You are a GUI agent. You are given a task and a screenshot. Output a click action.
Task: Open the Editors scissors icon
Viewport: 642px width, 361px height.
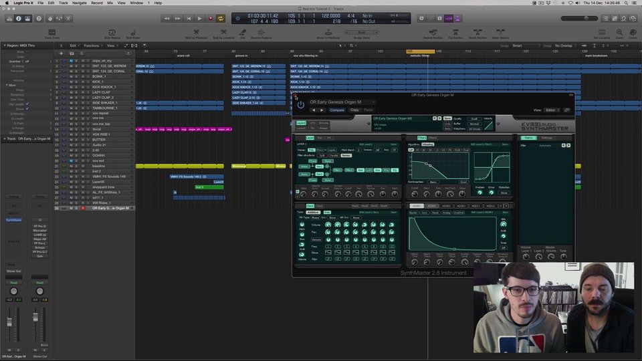(x=68, y=19)
